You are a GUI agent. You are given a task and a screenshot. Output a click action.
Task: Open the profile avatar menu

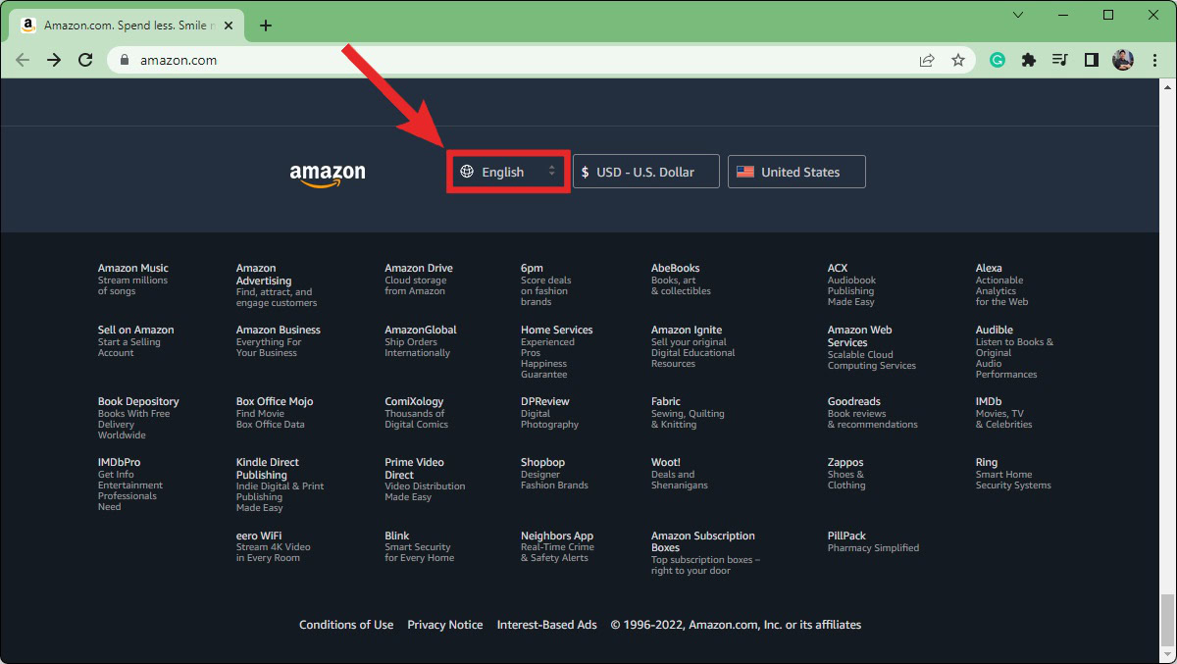tap(1123, 60)
